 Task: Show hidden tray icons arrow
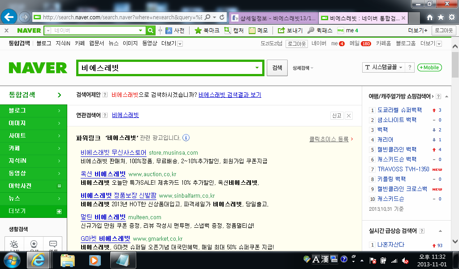[362, 260]
